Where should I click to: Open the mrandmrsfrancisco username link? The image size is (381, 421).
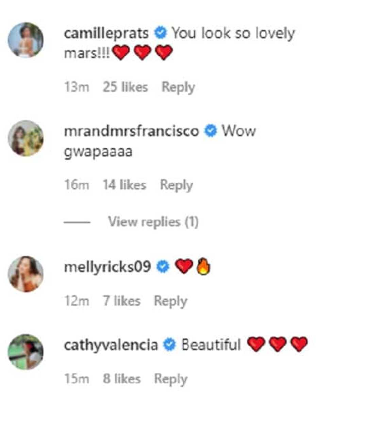[131, 131]
